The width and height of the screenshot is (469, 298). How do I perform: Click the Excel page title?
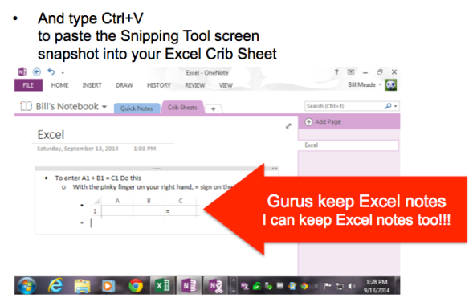click(x=51, y=135)
